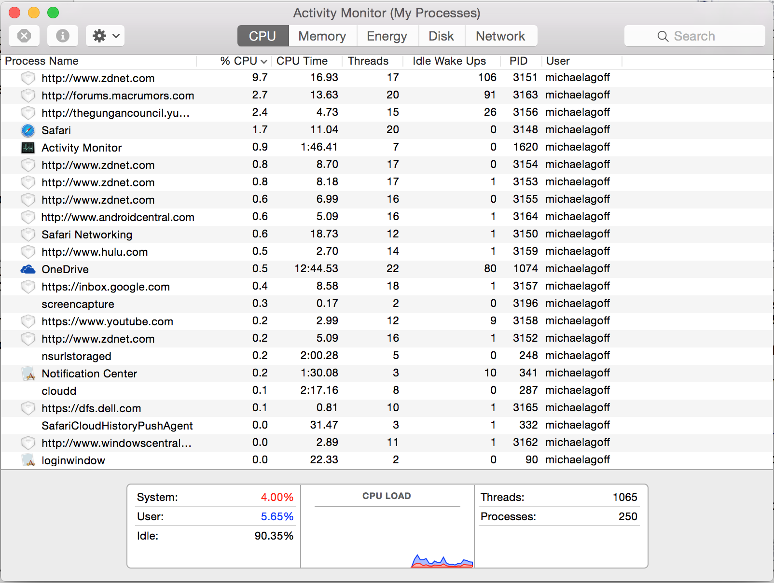Click https://www.youtube.com process name
This screenshot has width=774, height=583.
(107, 321)
